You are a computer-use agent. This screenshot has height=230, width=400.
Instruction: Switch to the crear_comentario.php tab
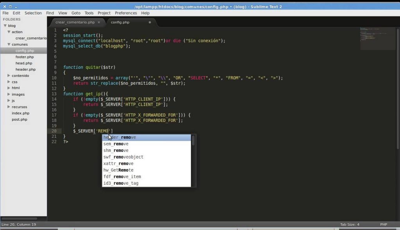[x=77, y=22]
